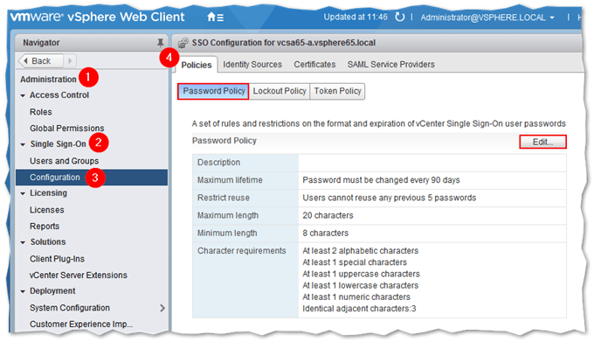
Task: Select Configuration under Single Sign-On
Action: (92, 178)
